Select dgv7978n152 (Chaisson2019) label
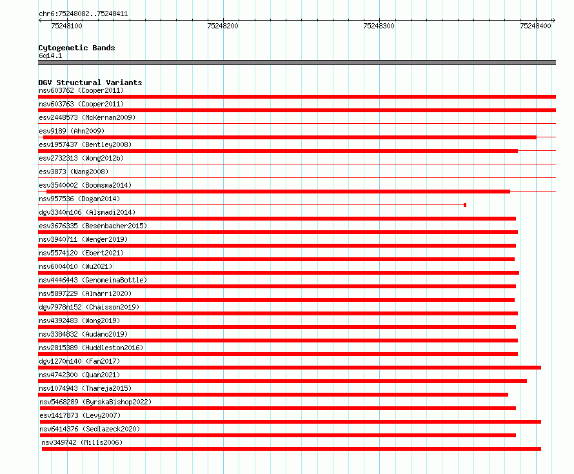 click(89, 307)
